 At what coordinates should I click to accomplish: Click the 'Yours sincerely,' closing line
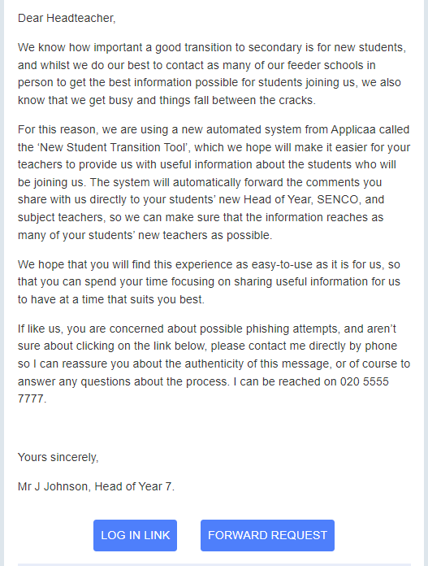click(x=58, y=457)
